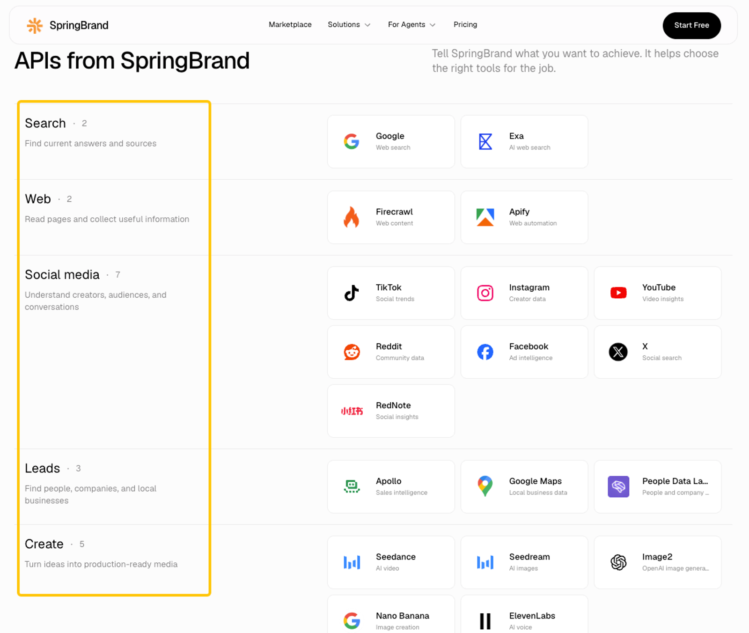The image size is (749, 633).
Task: Click the SpringBrand wordmark in header
Action: click(x=79, y=25)
